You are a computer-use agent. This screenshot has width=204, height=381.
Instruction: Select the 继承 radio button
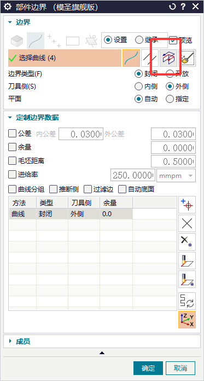point(139,40)
